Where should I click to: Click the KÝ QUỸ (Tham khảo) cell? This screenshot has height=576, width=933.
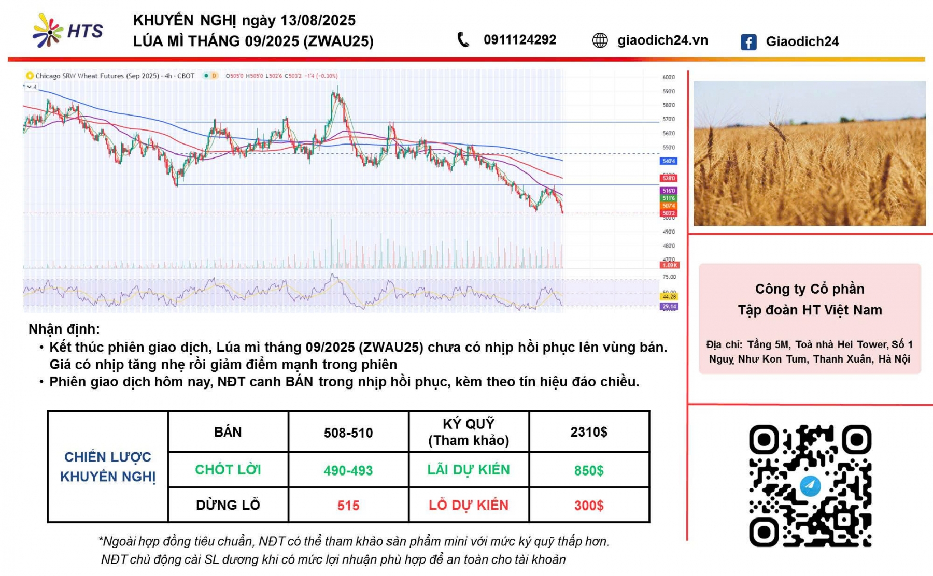(469, 432)
